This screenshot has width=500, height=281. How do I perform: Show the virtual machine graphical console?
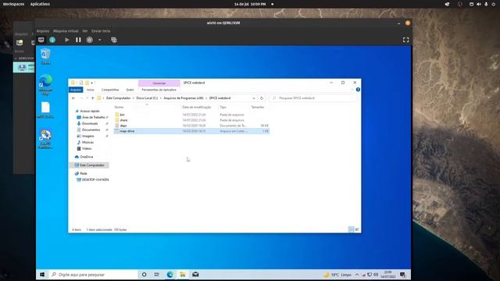[41, 40]
